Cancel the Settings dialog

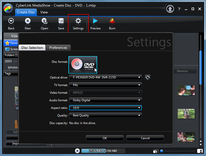(x=145, y=138)
